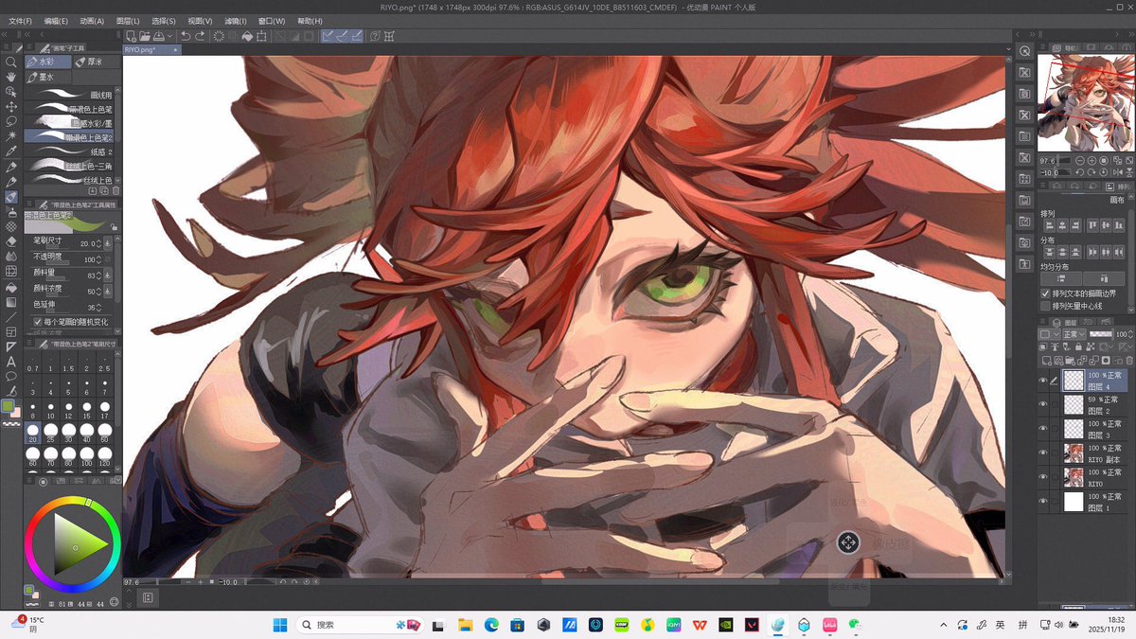Click Scale/Rotate transform icon in command bar
This screenshot has height=639, width=1136.
[261, 36]
